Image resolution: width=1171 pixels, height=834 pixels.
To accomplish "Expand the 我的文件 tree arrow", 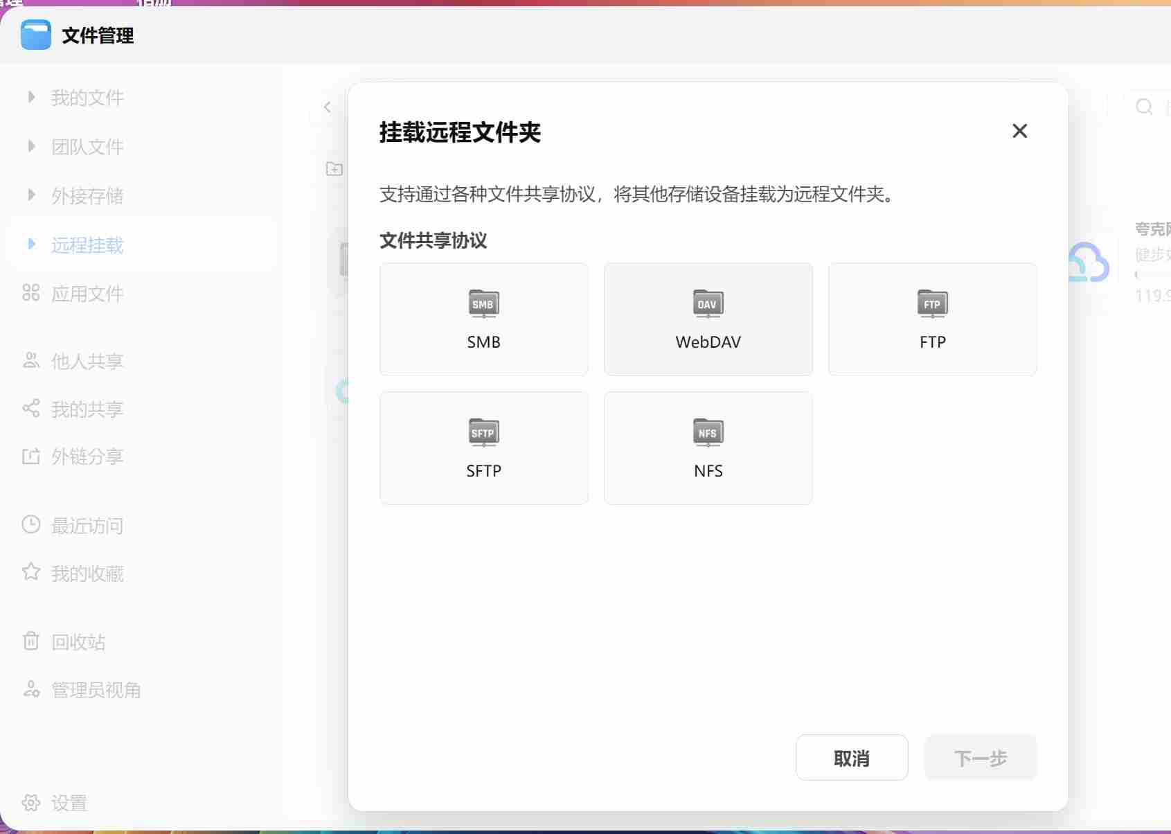I will 31,97.
